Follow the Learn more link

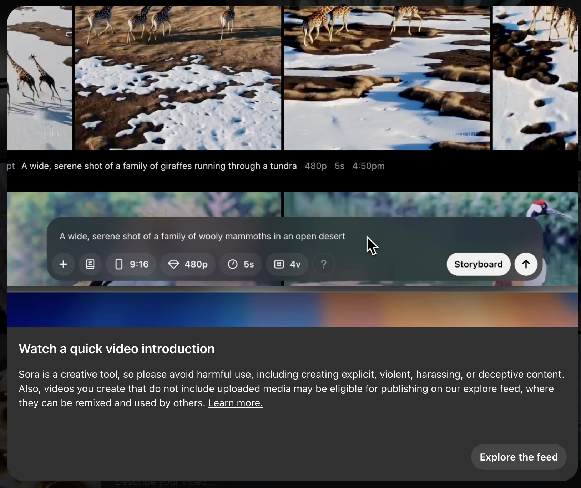pos(236,403)
